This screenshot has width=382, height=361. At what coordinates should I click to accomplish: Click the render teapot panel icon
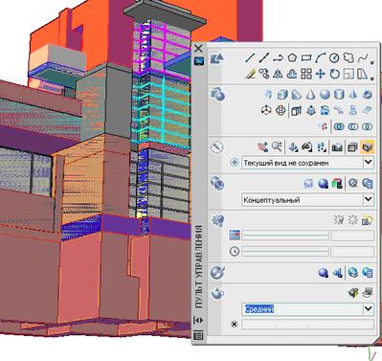tap(217, 293)
